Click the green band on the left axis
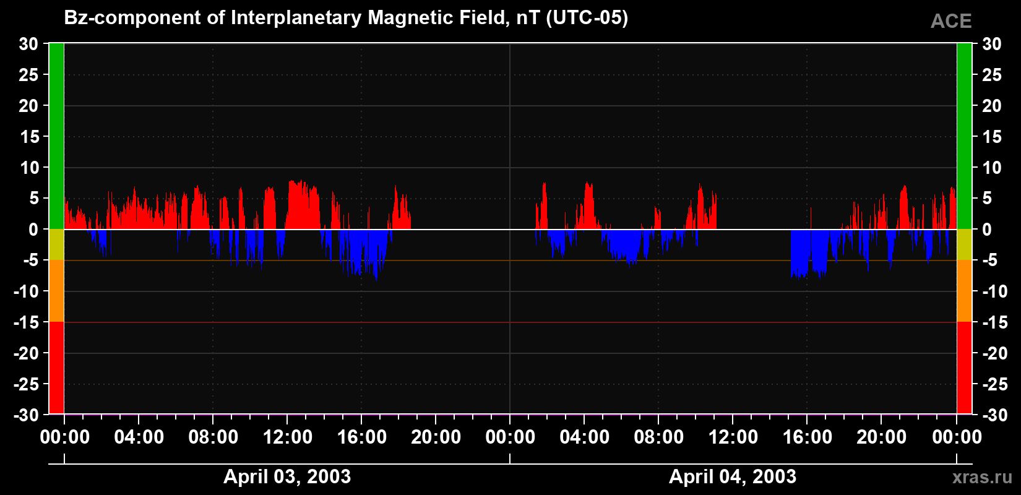The height and width of the screenshot is (495, 1021). coord(56,136)
